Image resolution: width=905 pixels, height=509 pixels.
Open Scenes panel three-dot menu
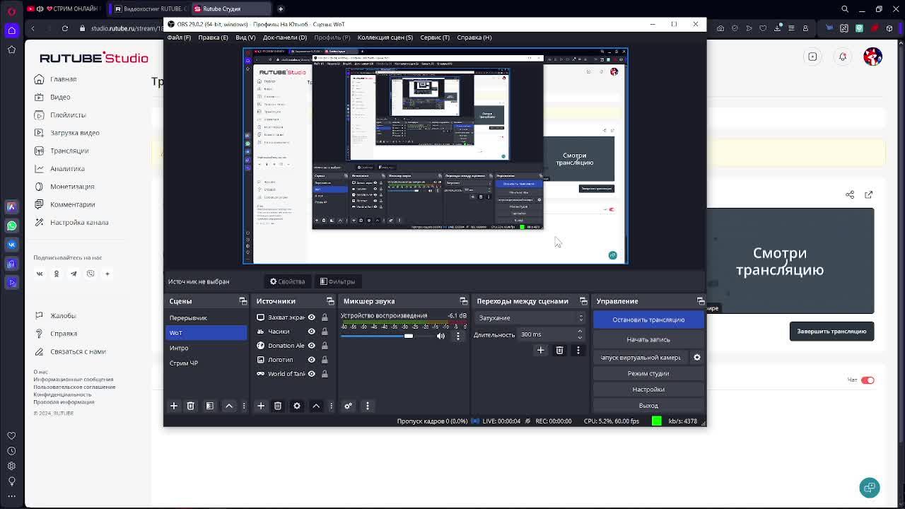pos(244,406)
